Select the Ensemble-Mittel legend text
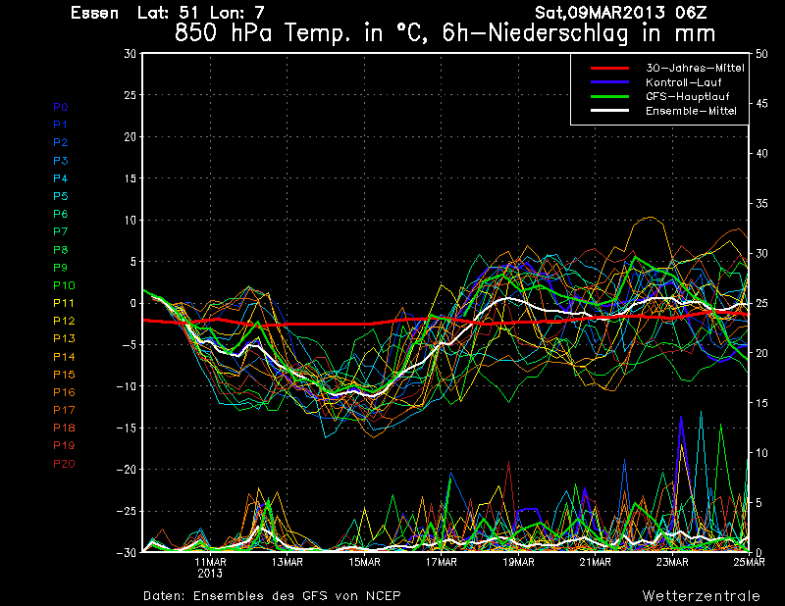 (x=691, y=111)
